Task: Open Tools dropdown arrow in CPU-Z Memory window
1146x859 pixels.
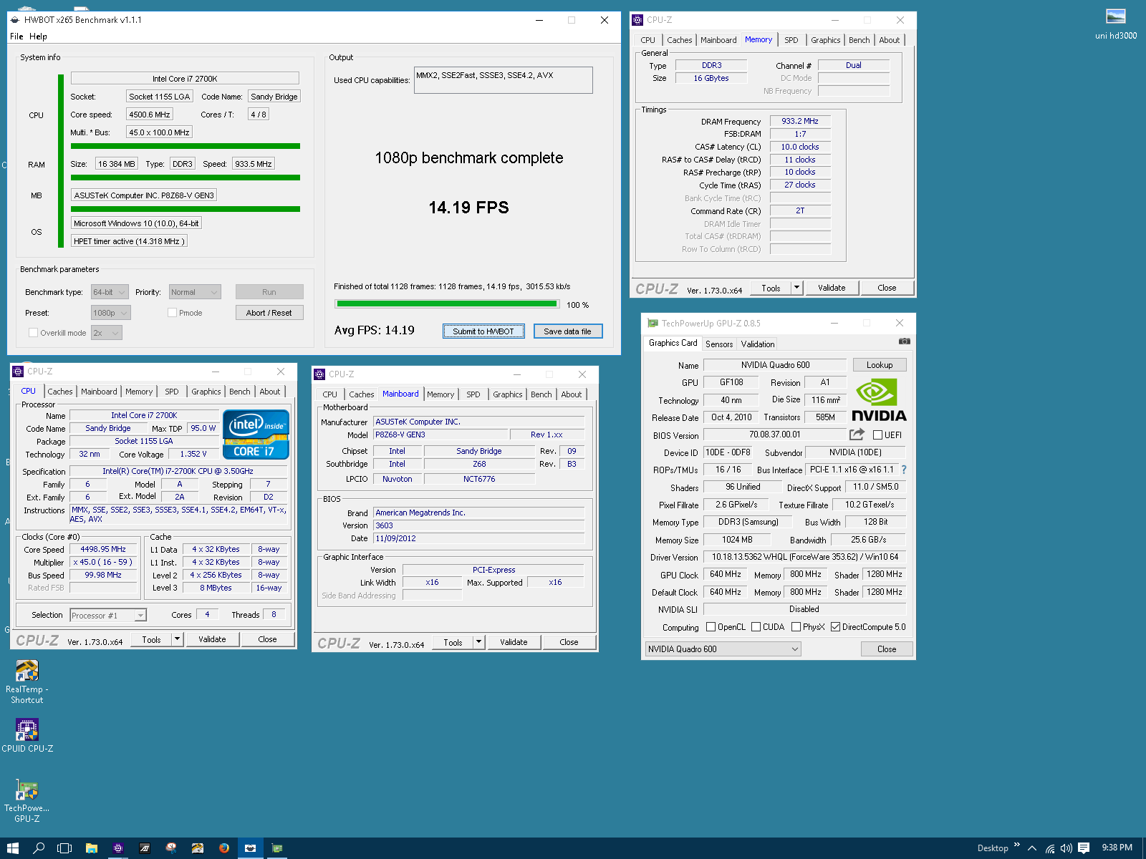Action: [x=796, y=288]
